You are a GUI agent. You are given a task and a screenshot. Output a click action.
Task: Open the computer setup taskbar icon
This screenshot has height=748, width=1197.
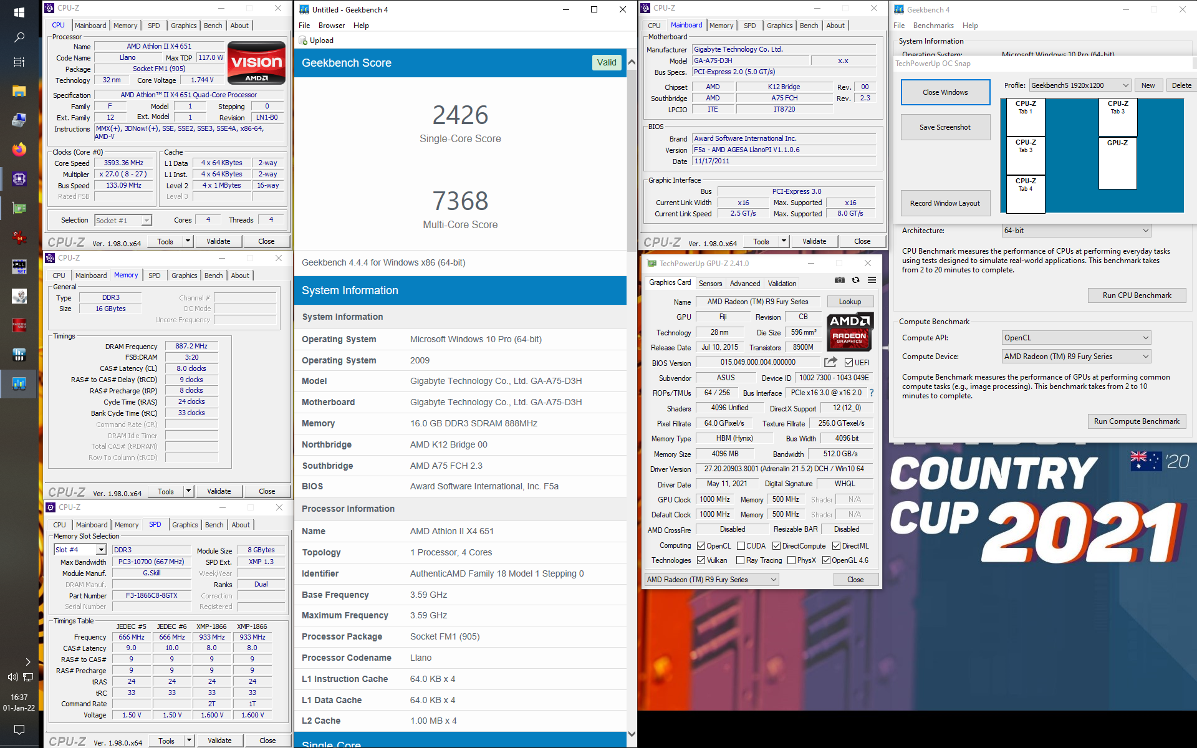pyautogui.click(x=19, y=120)
